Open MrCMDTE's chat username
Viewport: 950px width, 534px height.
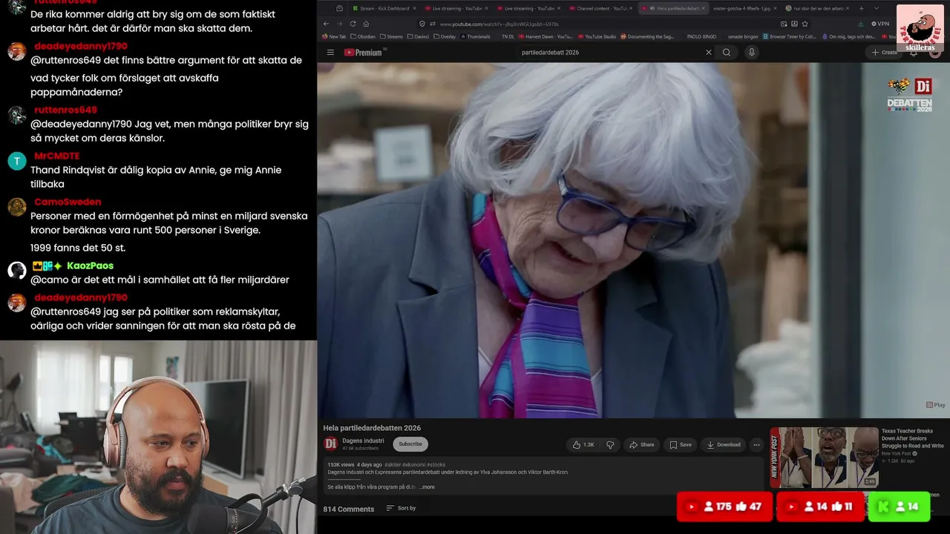(56, 156)
